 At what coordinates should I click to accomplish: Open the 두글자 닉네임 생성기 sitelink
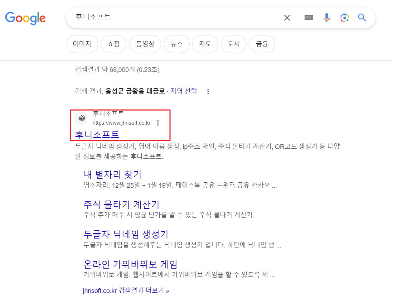coord(126,234)
